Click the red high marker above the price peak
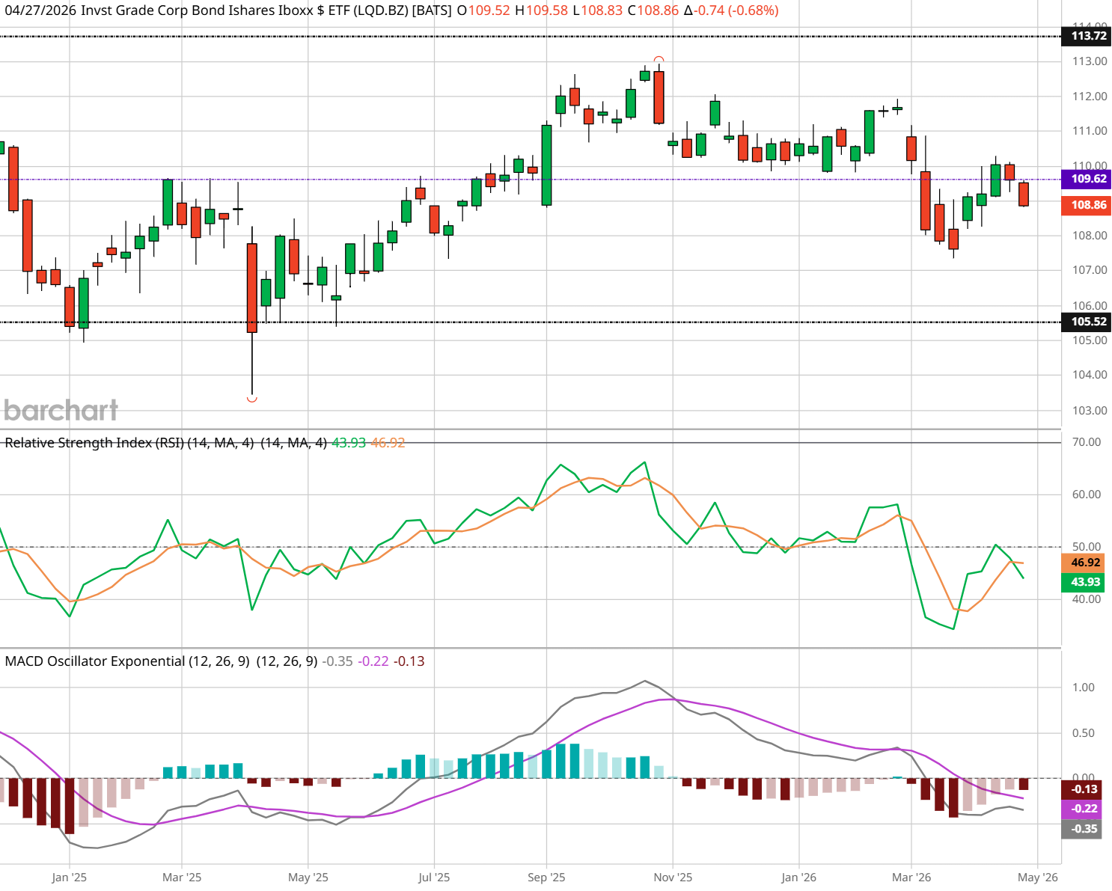 pyautogui.click(x=659, y=59)
